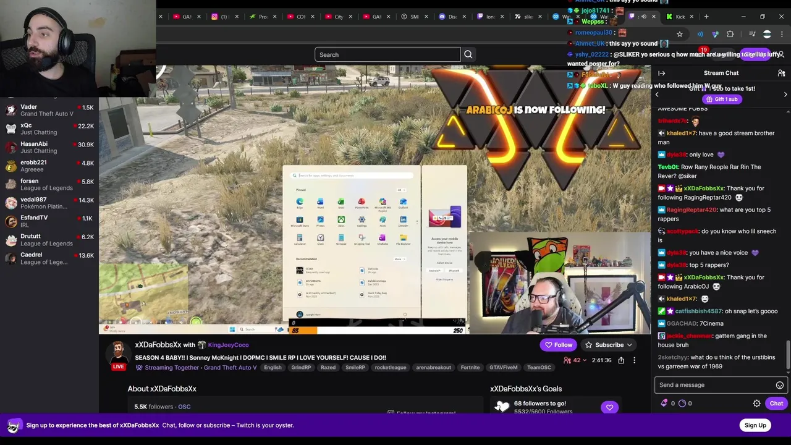The height and width of the screenshot is (445, 791).
Task: Open the chat community users icon
Action: [781, 73]
